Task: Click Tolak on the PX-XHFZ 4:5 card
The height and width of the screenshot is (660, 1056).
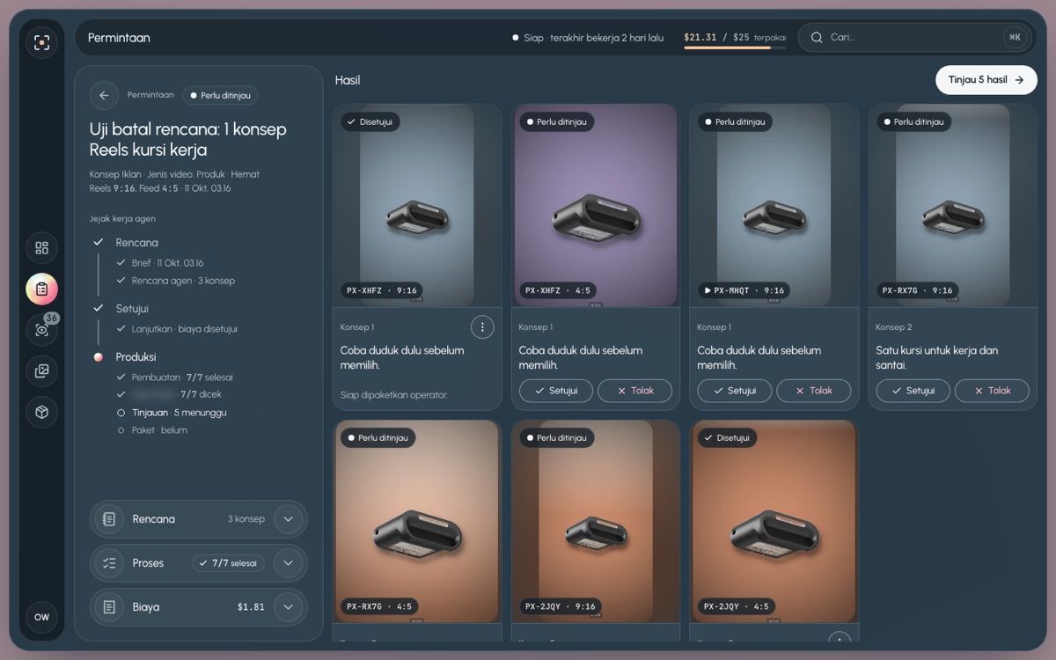Action: [x=635, y=391]
